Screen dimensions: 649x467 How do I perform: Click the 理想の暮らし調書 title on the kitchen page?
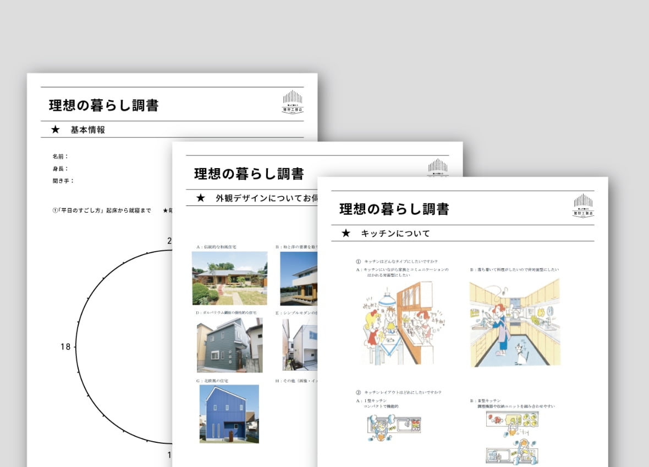(x=394, y=209)
